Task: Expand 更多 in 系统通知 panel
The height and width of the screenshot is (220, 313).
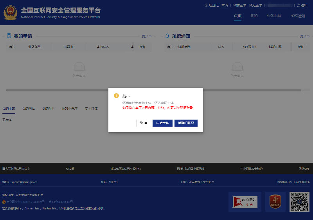Action: click(304, 36)
